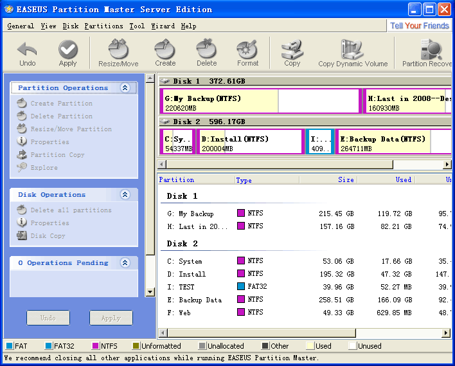Open the Wizard menu
This screenshot has width=455, height=366.
click(163, 26)
